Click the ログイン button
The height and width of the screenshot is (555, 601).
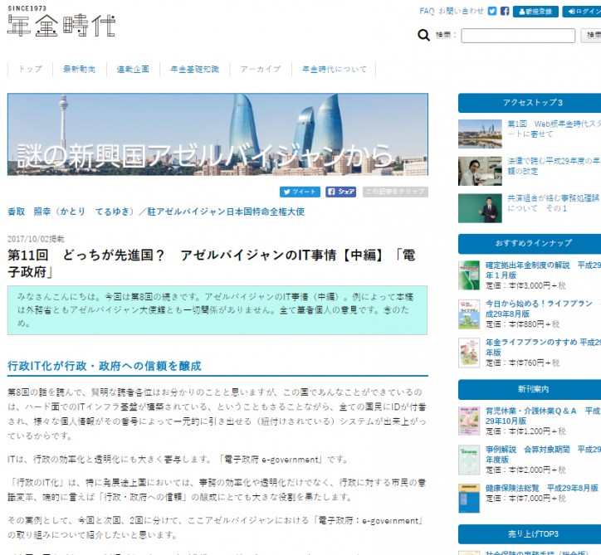coord(583,12)
